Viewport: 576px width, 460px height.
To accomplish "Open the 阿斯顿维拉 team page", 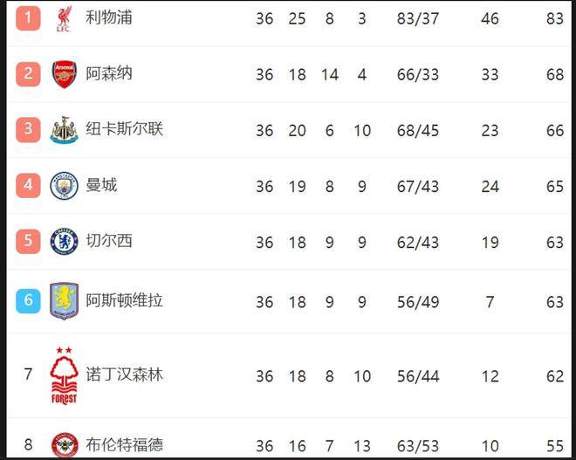I will click(x=124, y=300).
